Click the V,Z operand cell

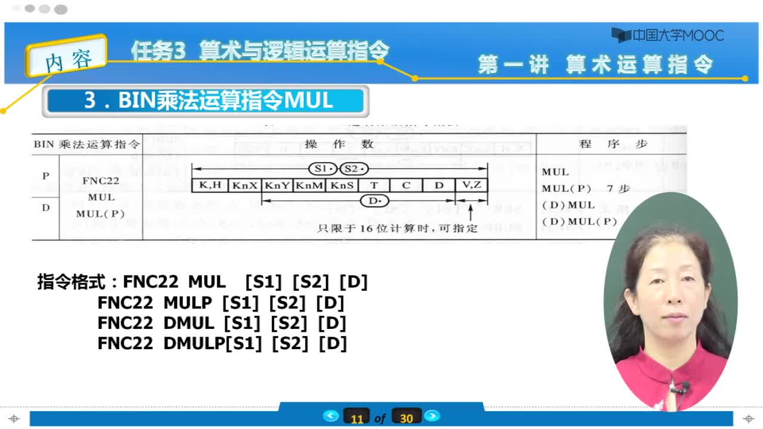[x=472, y=185]
